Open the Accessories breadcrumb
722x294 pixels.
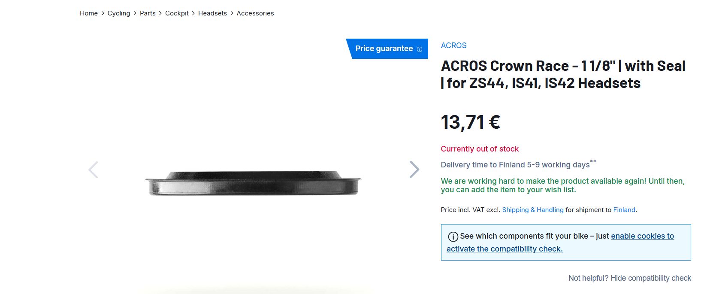(255, 13)
